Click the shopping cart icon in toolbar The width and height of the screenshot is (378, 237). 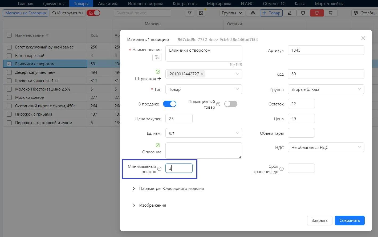coord(331,13)
